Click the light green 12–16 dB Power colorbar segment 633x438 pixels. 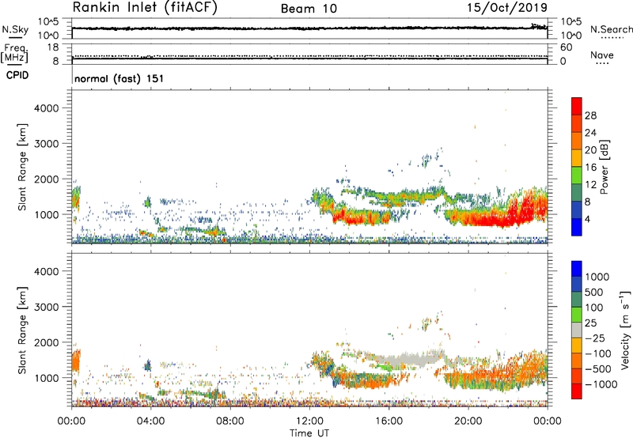point(577,176)
